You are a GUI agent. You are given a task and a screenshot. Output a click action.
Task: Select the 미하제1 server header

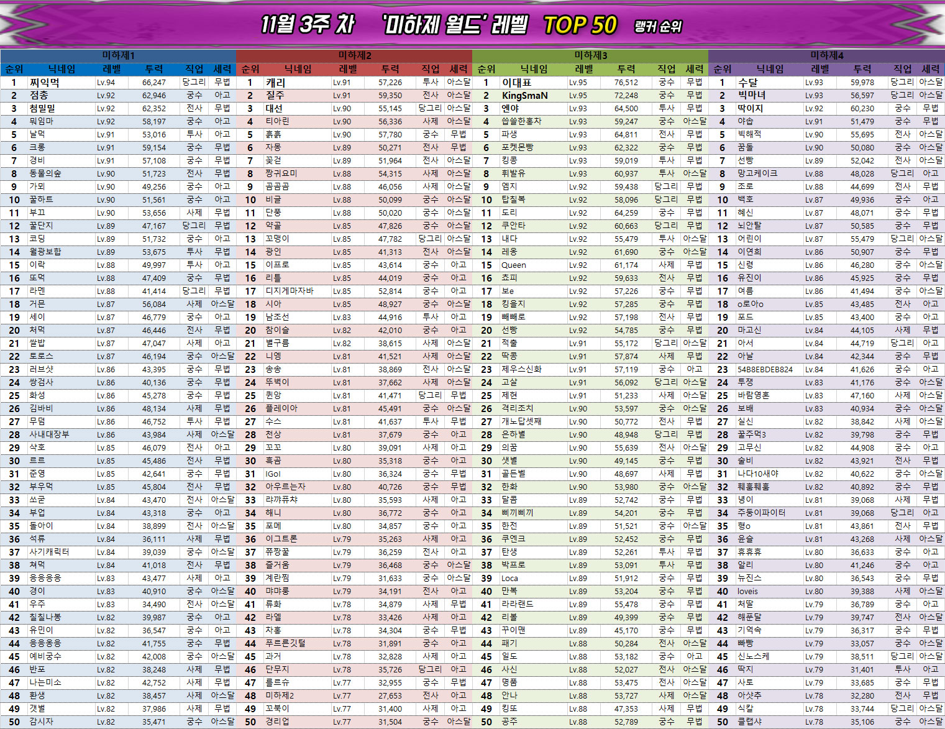pyautogui.click(x=118, y=55)
